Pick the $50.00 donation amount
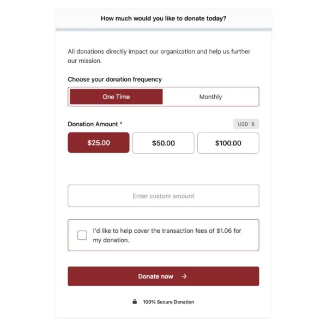The image size is (327, 327). [163, 143]
